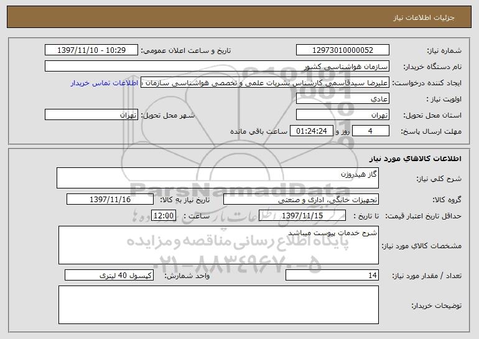
Task: Click the delivery province field تهران
Action: (342, 115)
